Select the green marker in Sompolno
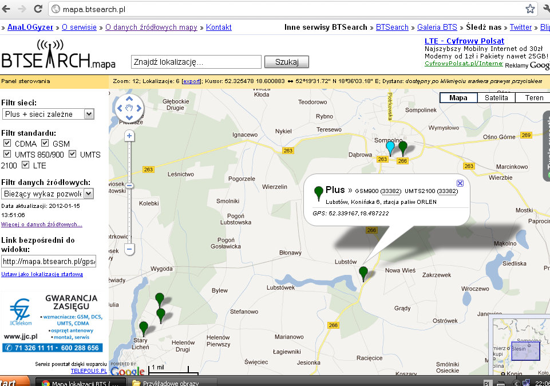 click(x=403, y=148)
